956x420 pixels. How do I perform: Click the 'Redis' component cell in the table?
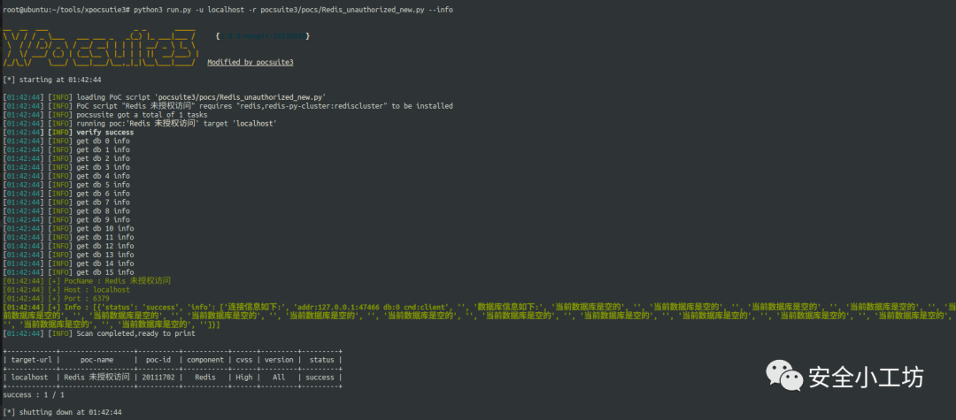coord(205,378)
